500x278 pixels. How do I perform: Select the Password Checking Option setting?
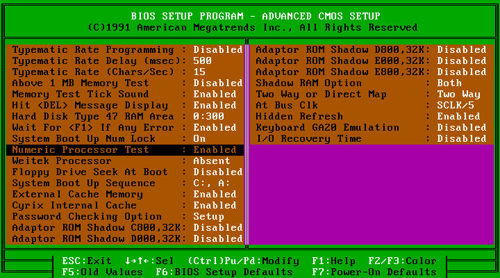[87, 217]
